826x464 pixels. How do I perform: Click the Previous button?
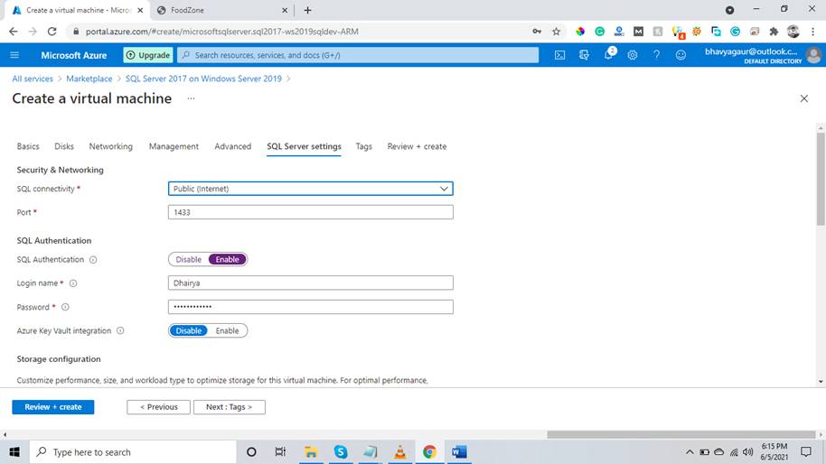(158, 407)
